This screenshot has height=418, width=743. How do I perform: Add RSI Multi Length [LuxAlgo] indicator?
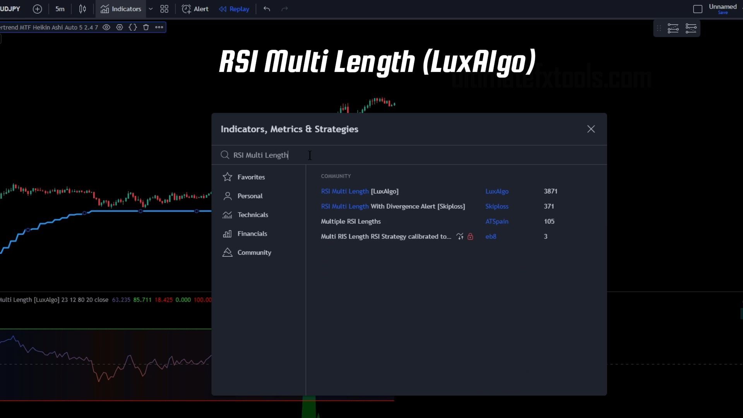click(360, 191)
